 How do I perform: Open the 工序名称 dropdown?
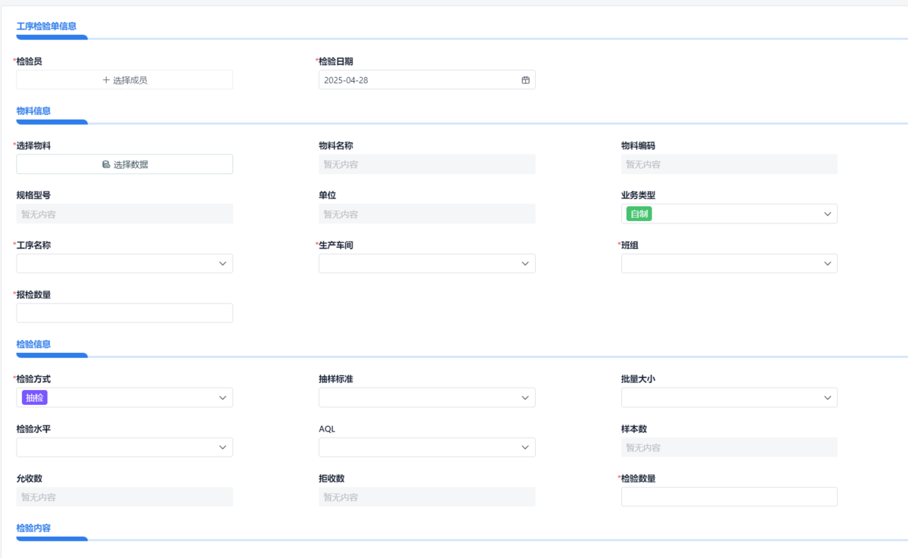(x=222, y=263)
